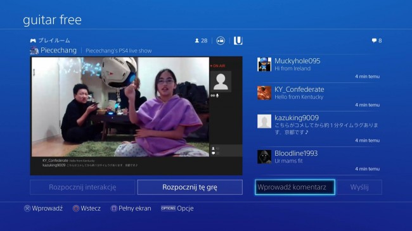Open kazuking9009's blank avatar
The image size is (412, 231).
264,122
